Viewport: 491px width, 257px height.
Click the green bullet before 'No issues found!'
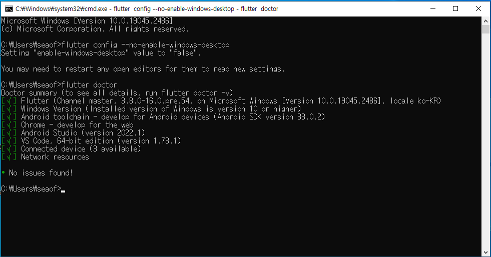[3, 172]
